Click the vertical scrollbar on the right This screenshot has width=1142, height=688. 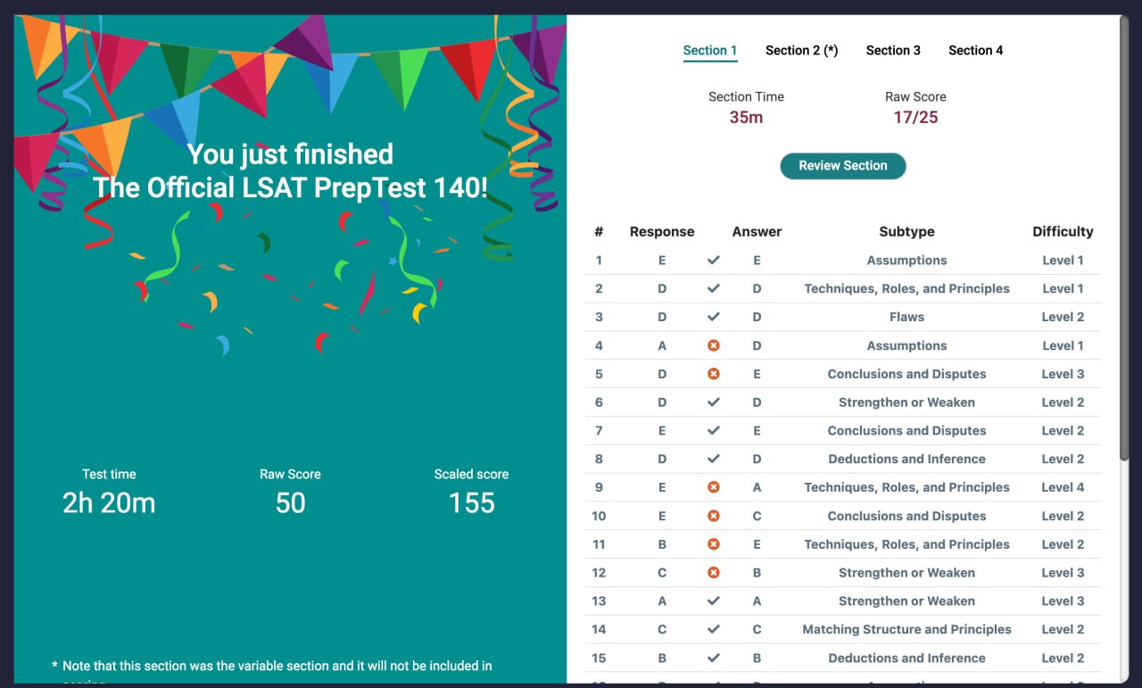tap(1124, 241)
